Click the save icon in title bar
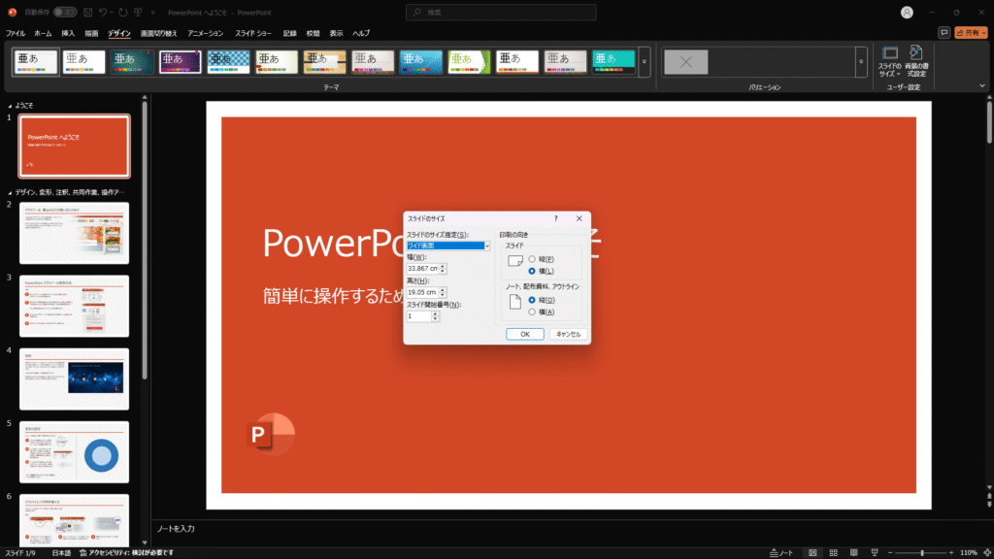Image resolution: width=994 pixels, height=559 pixels. click(x=88, y=13)
